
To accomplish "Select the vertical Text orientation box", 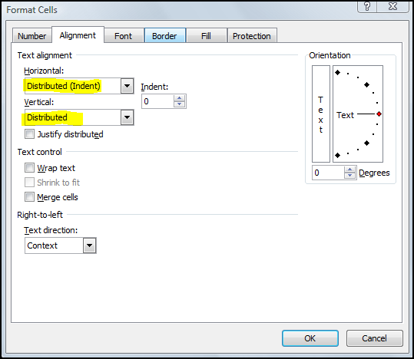I will [x=321, y=114].
